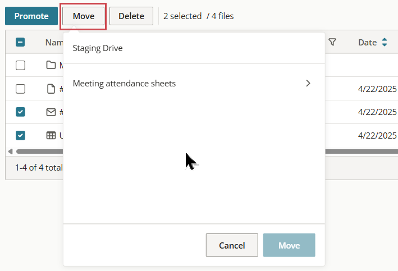Toggle the select-all header checkbox
This screenshot has width=398, height=271.
20,42
